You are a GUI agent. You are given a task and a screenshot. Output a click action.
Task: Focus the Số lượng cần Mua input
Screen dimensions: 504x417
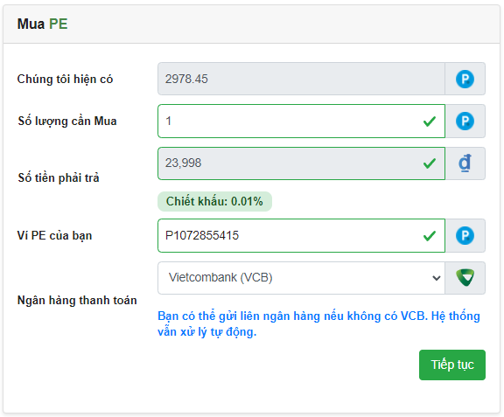coord(301,122)
